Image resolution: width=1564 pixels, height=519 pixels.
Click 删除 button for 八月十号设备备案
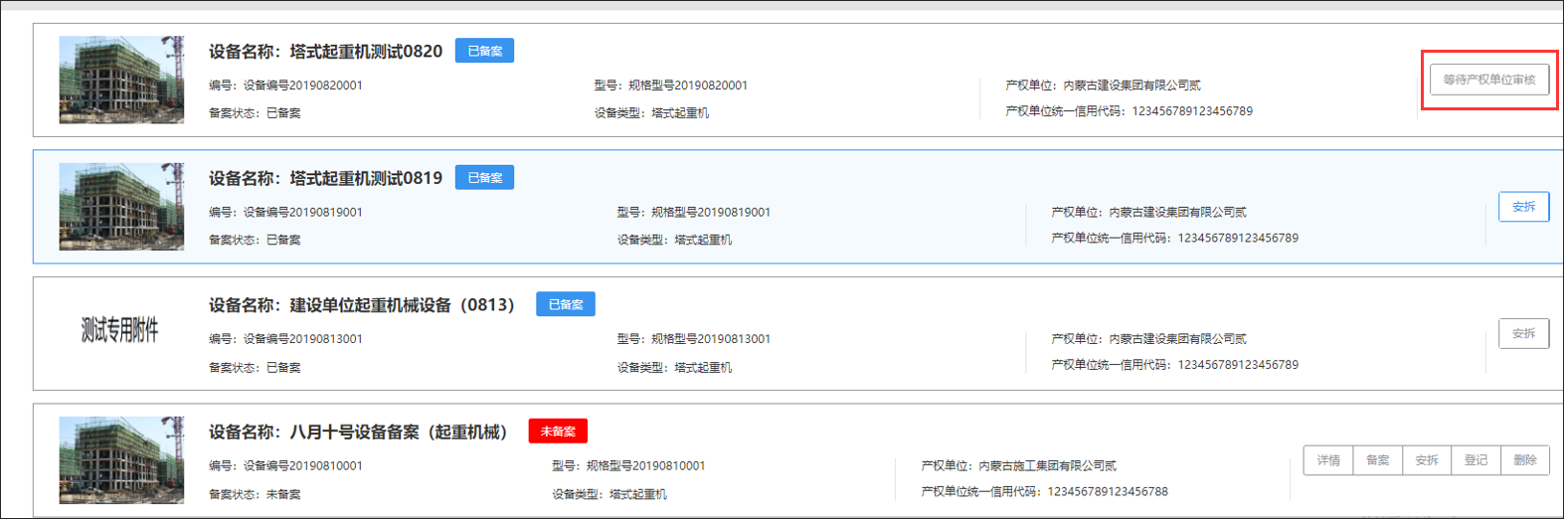click(1524, 460)
